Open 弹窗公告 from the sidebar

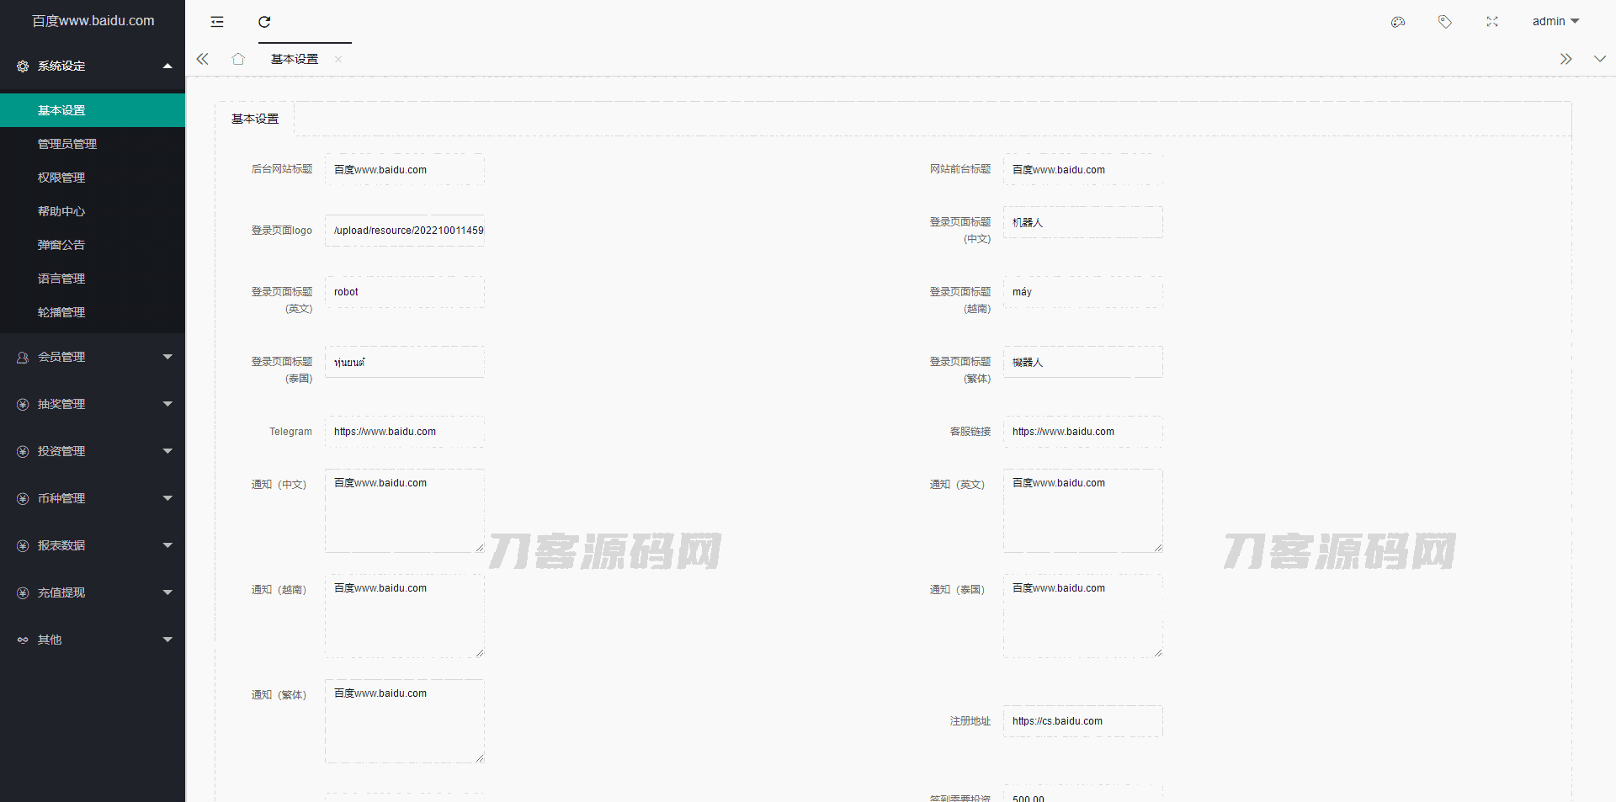pos(61,245)
